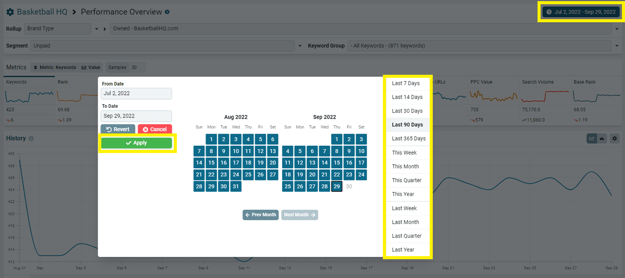Viewport: 625px width, 278px height.
Task: Click the Next Month button
Action: pyautogui.click(x=300, y=215)
